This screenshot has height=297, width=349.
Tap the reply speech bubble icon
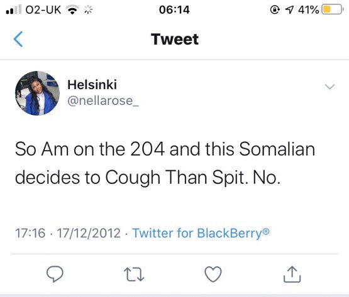pyautogui.click(x=55, y=274)
